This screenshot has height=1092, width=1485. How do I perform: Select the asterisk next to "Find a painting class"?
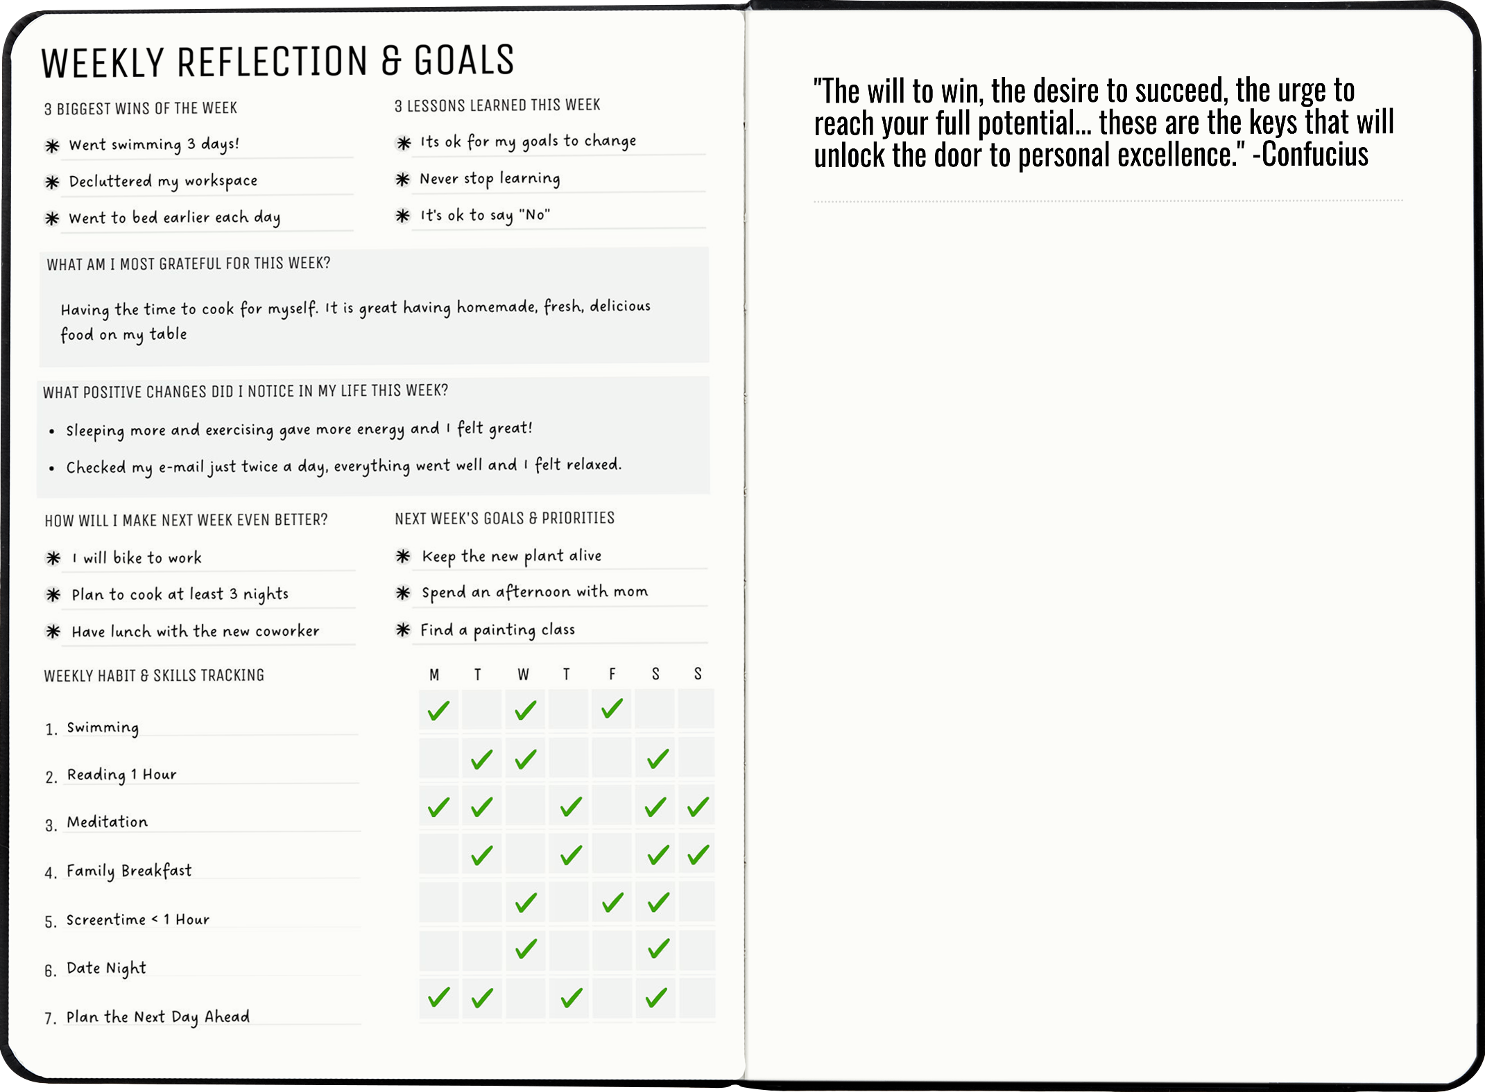pos(403,630)
